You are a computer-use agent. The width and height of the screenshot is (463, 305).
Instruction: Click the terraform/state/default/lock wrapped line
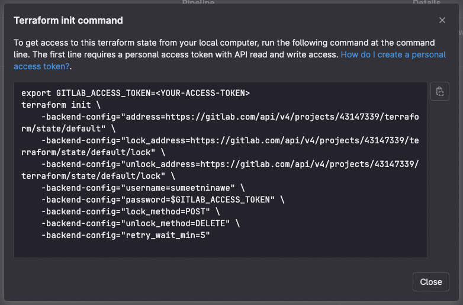(x=92, y=176)
